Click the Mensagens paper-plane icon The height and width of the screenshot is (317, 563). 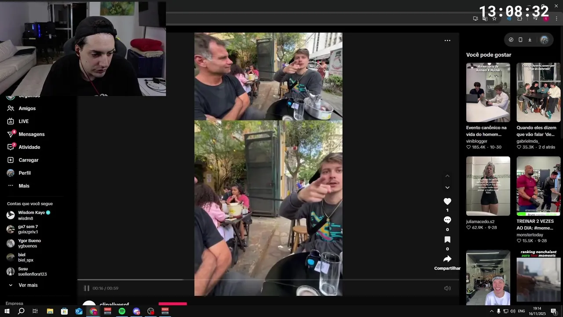[x=11, y=134]
